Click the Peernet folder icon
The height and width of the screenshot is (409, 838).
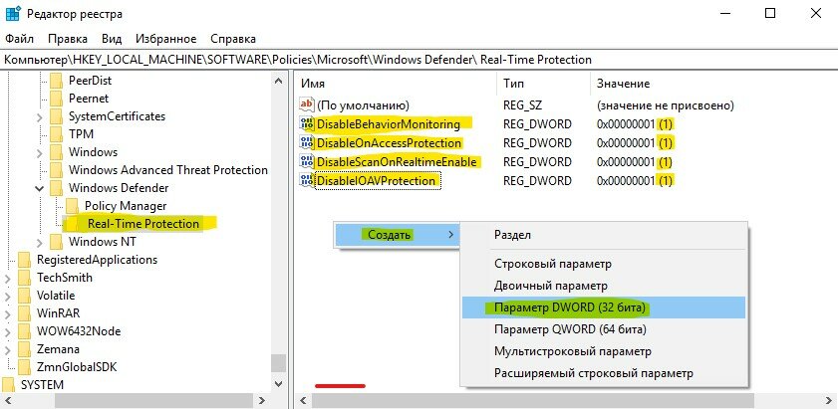(x=56, y=99)
